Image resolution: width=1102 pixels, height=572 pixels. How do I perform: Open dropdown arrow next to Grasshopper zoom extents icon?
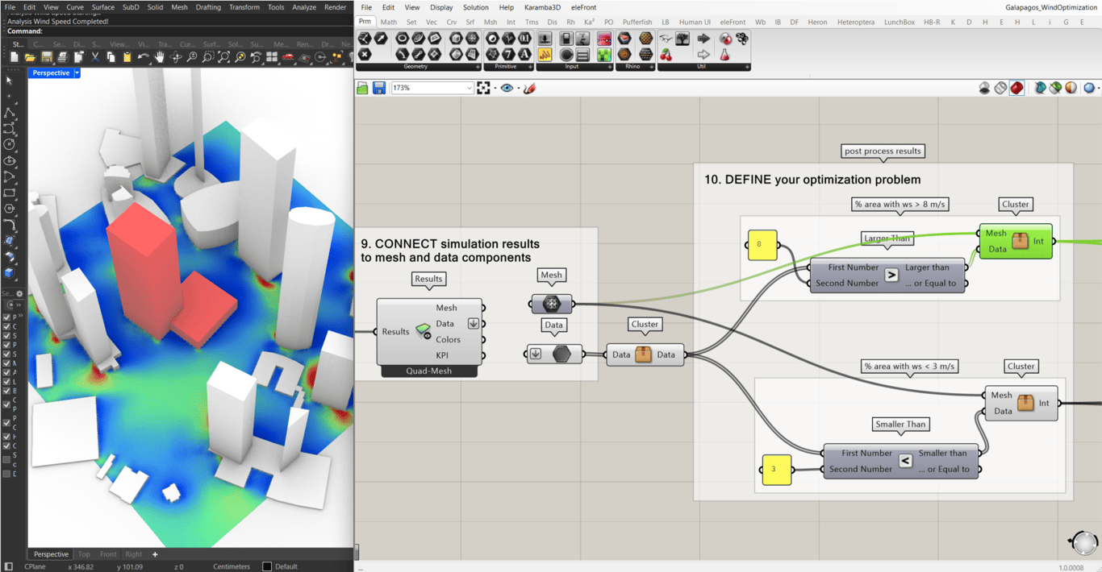(x=495, y=88)
